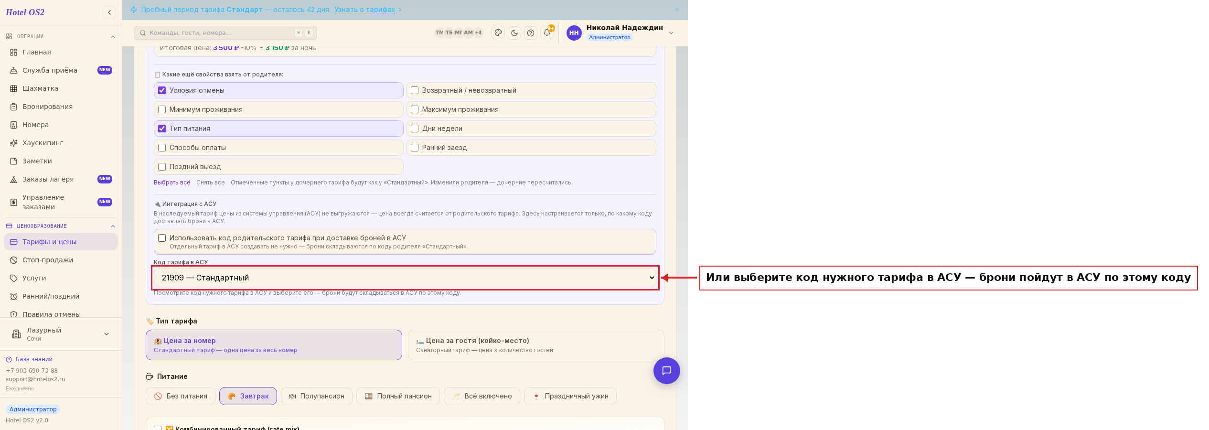Viewport: 1209px width, 430px height.
Task: Enable the Минимум проживания checkbox
Action: tap(162, 109)
